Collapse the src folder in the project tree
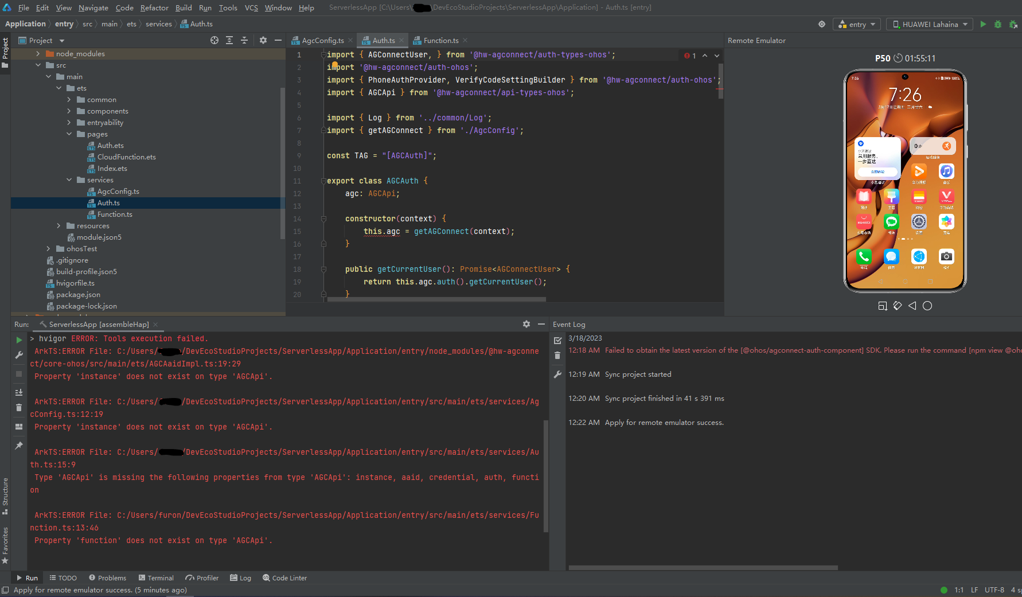This screenshot has height=597, width=1022. [38, 65]
